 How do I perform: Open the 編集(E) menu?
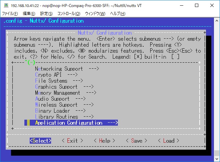coord(29,14)
